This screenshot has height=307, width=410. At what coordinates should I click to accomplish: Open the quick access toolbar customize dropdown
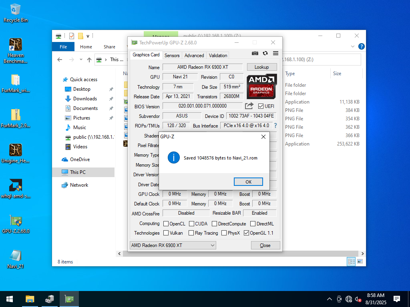pyautogui.click(x=88, y=36)
